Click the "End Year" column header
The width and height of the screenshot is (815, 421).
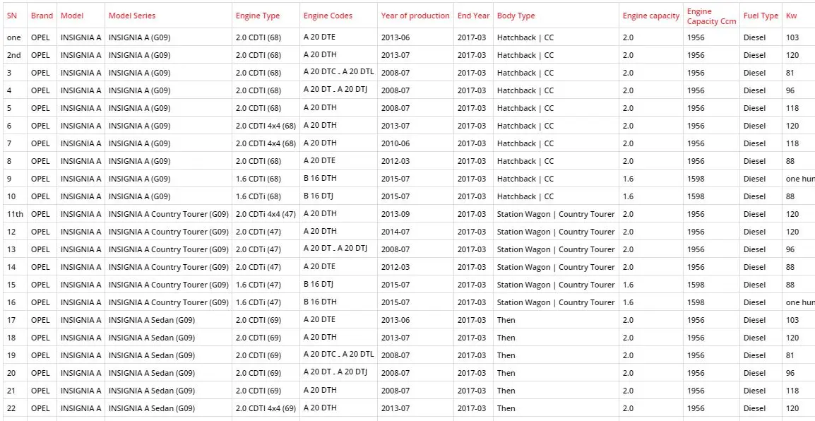473,16
